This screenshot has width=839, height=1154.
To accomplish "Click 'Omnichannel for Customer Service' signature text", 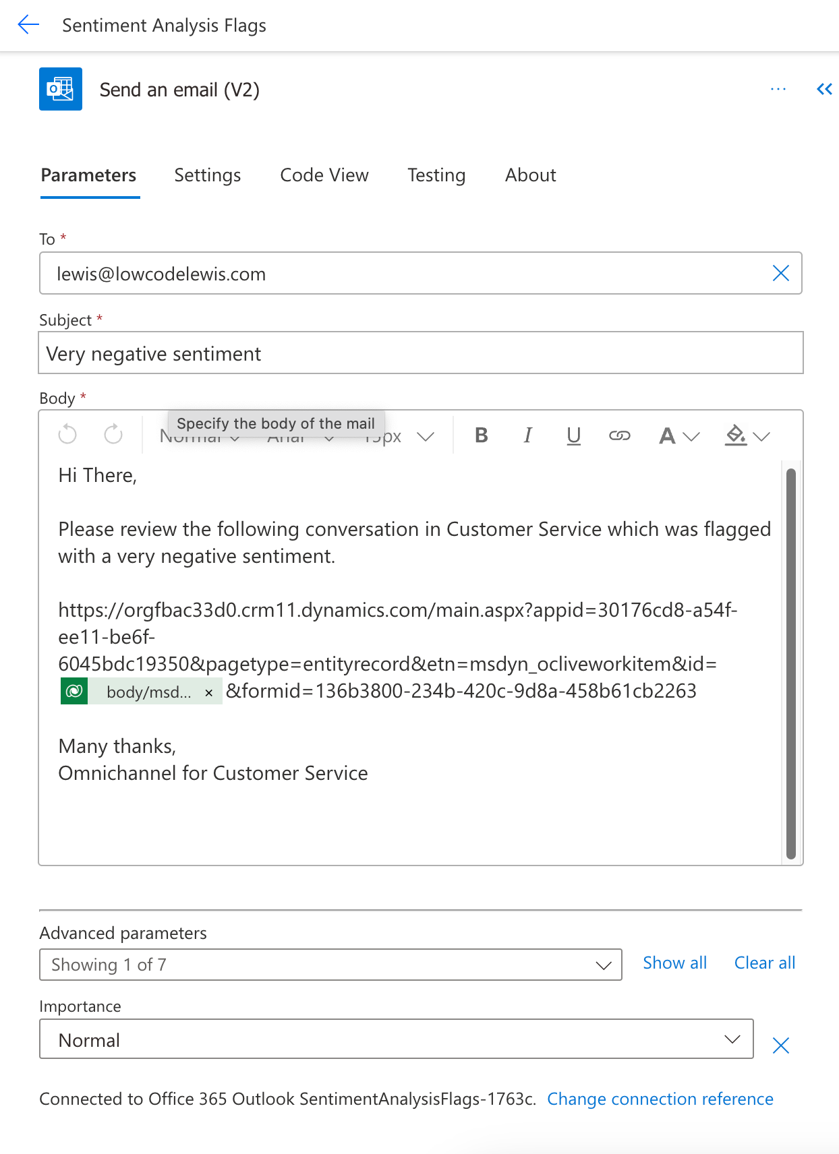I will click(x=213, y=773).
